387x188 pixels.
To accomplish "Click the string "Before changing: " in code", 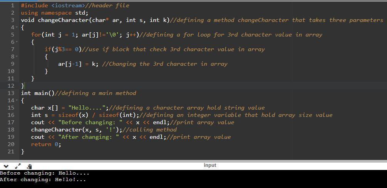I will click(x=90, y=123).
